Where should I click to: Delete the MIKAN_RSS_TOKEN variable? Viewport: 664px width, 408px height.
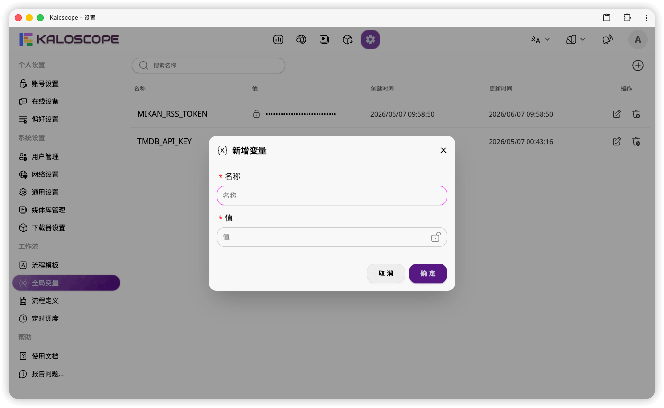(x=636, y=114)
